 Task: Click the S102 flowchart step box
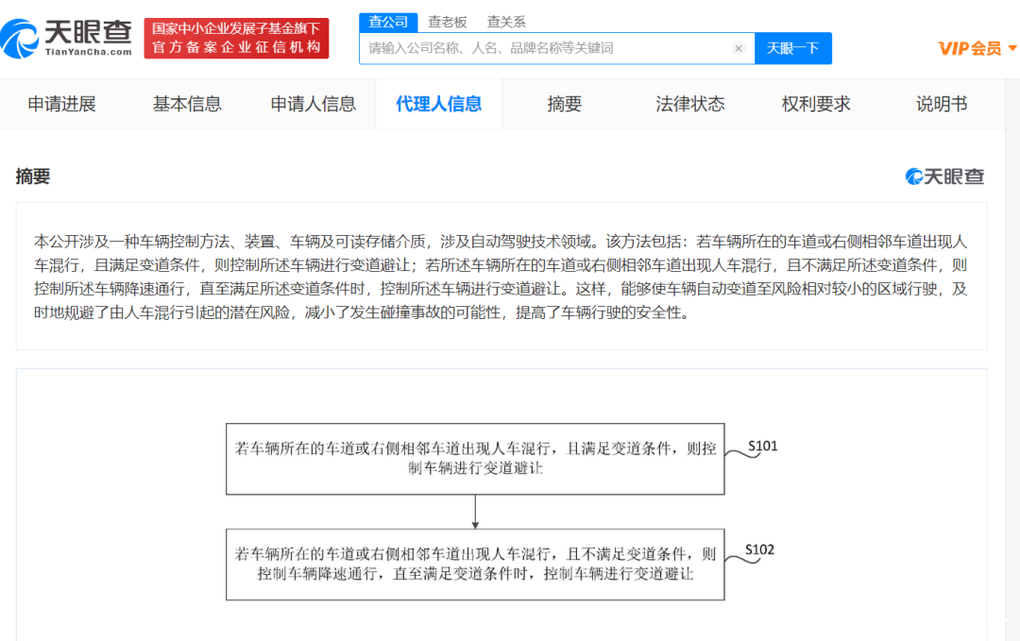475,565
